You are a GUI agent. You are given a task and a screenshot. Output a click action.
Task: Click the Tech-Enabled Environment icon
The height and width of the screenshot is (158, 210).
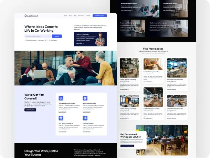pos(61,98)
